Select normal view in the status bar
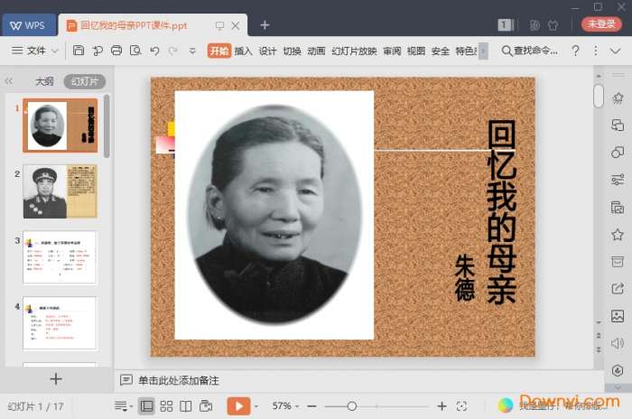This screenshot has width=632, height=419. 146,406
